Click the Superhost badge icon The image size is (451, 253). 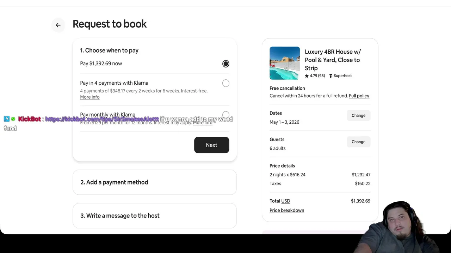coord(330,76)
